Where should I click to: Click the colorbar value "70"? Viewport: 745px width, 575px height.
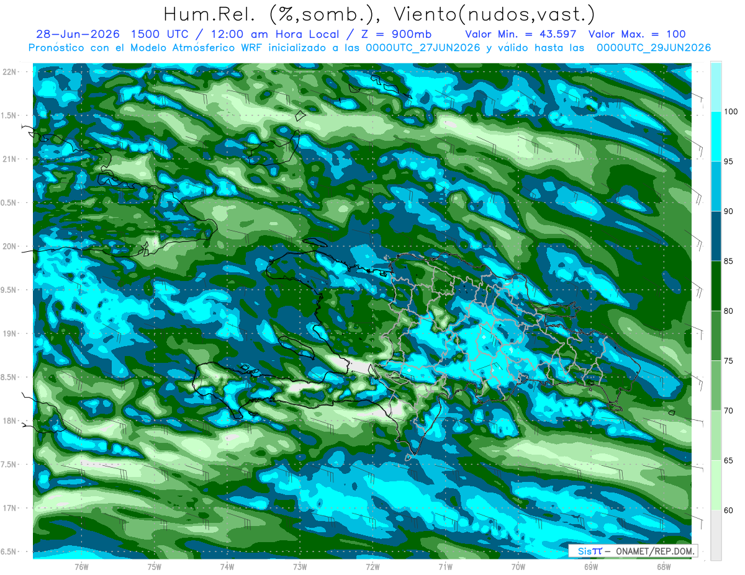point(728,411)
